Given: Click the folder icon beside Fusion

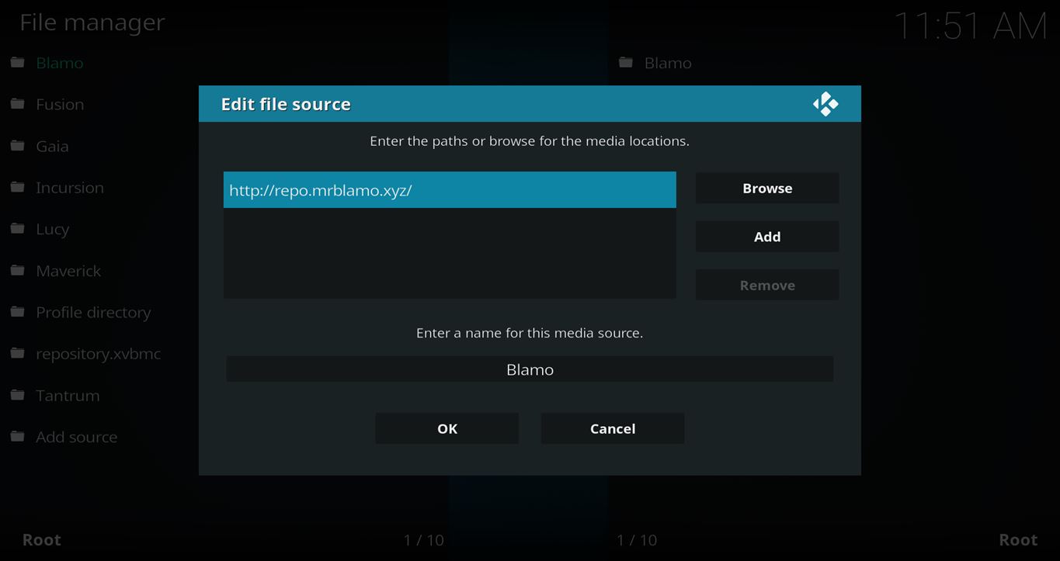Looking at the screenshot, I should [18, 104].
